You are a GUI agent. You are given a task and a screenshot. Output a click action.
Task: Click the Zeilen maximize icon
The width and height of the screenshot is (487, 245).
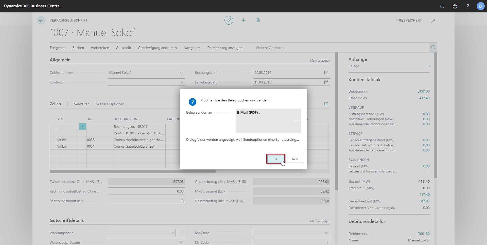point(326,104)
